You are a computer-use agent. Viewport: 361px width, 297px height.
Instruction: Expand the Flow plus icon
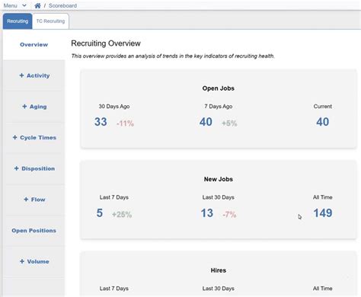(x=26, y=200)
